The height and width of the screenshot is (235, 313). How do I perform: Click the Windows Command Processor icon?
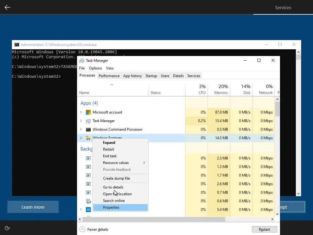click(x=88, y=129)
